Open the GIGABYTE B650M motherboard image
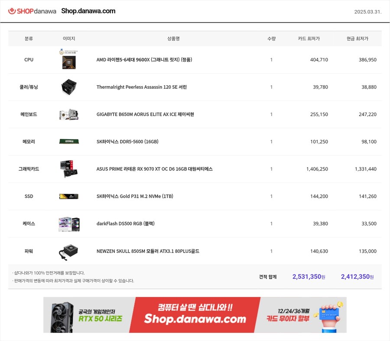The image size is (390, 341). tap(69, 114)
